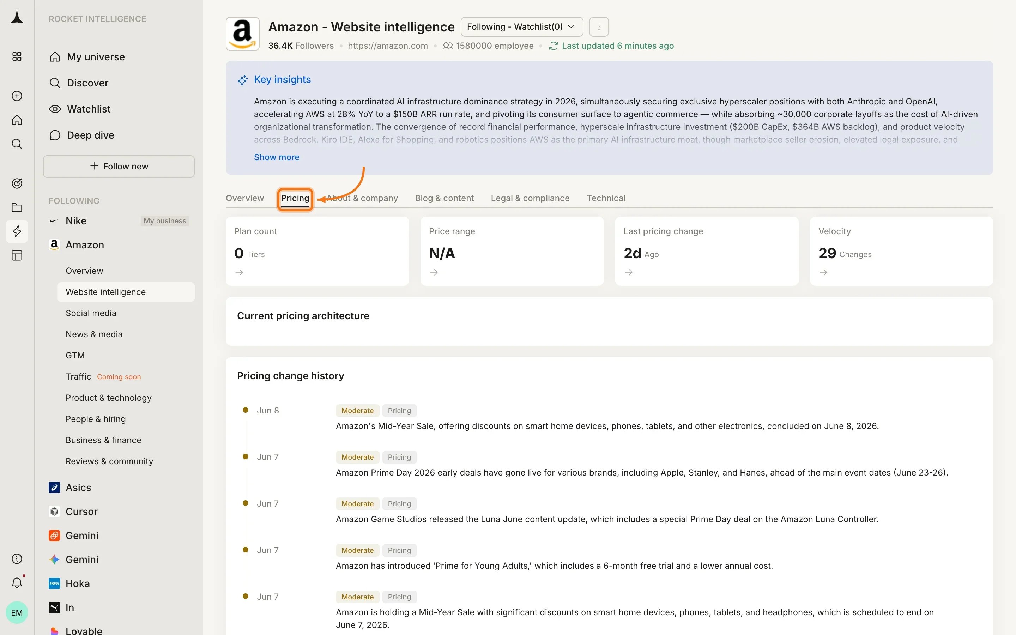Click the Rocket logo in the rail

pos(17,18)
